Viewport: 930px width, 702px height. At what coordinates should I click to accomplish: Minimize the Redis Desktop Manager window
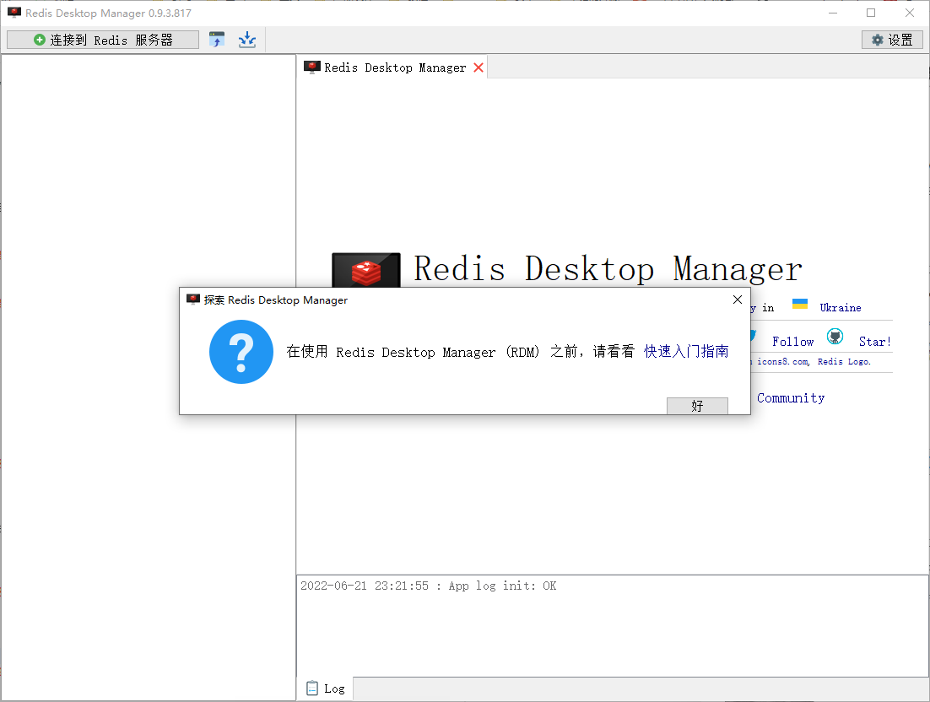click(833, 13)
